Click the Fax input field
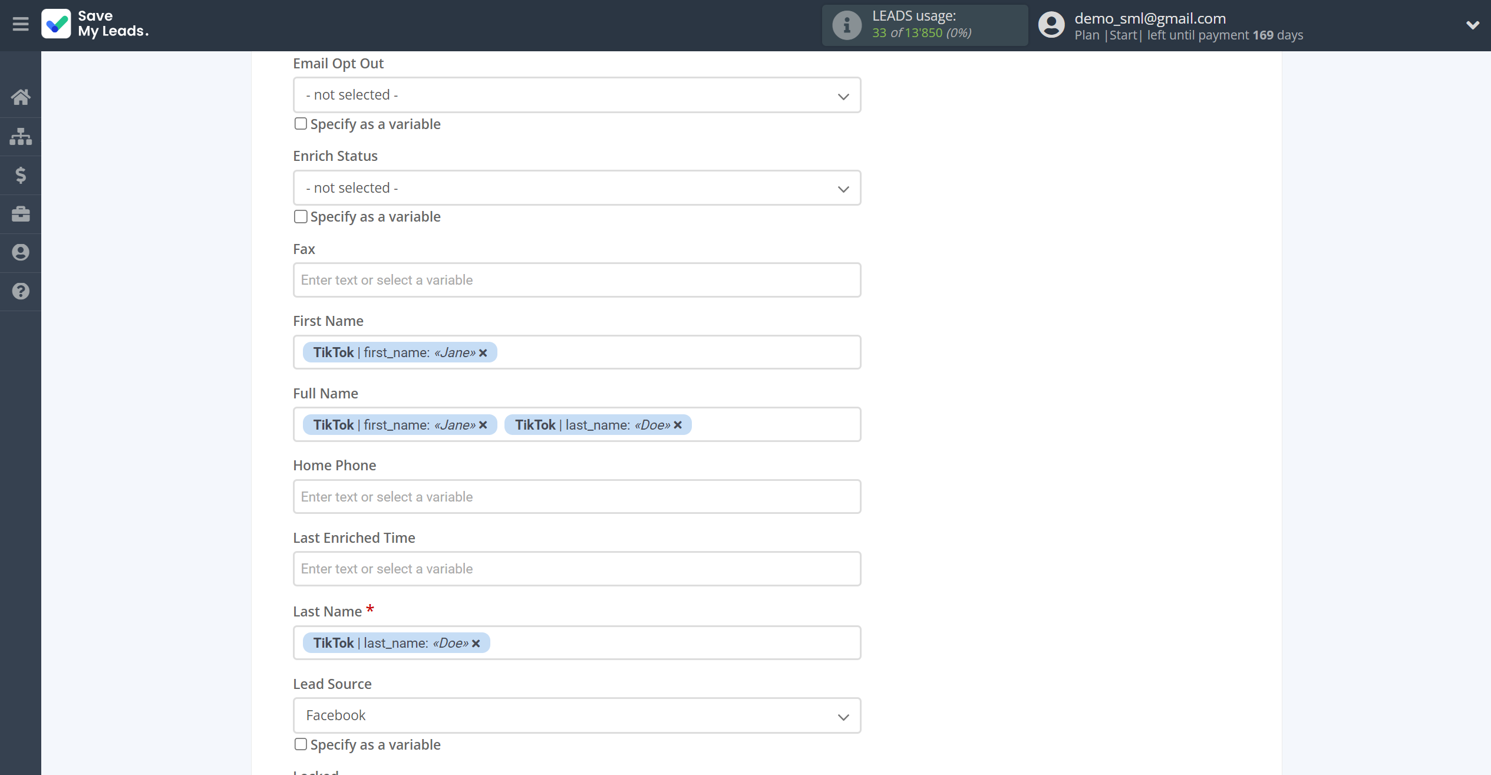The image size is (1491, 775). tap(577, 279)
